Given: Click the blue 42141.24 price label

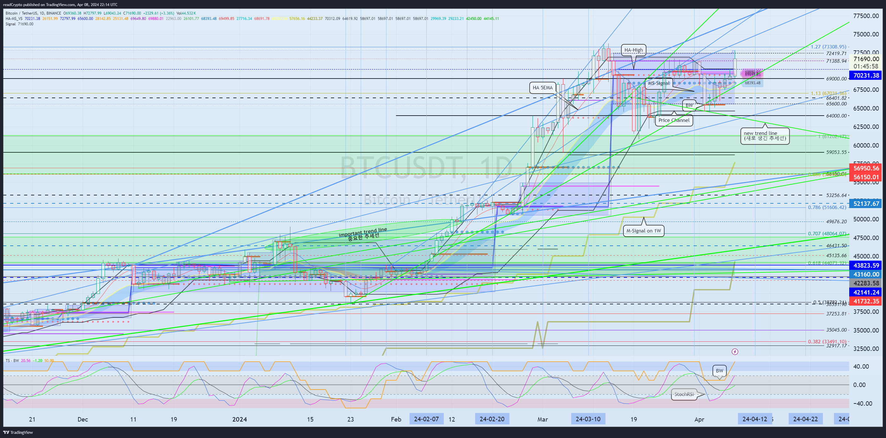Looking at the screenshot, I should point(866,292).
